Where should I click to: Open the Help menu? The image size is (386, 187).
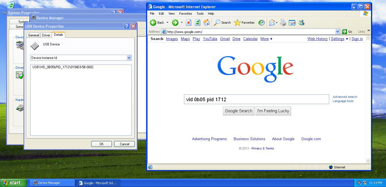(211, 14)
